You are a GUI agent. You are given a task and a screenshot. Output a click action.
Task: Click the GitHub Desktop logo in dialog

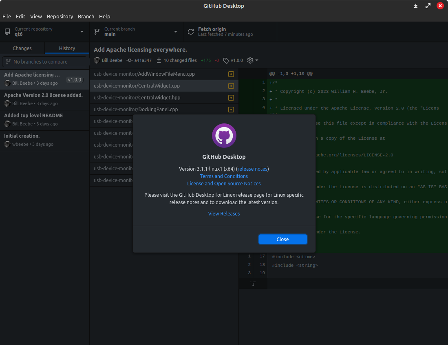(224, 136)
